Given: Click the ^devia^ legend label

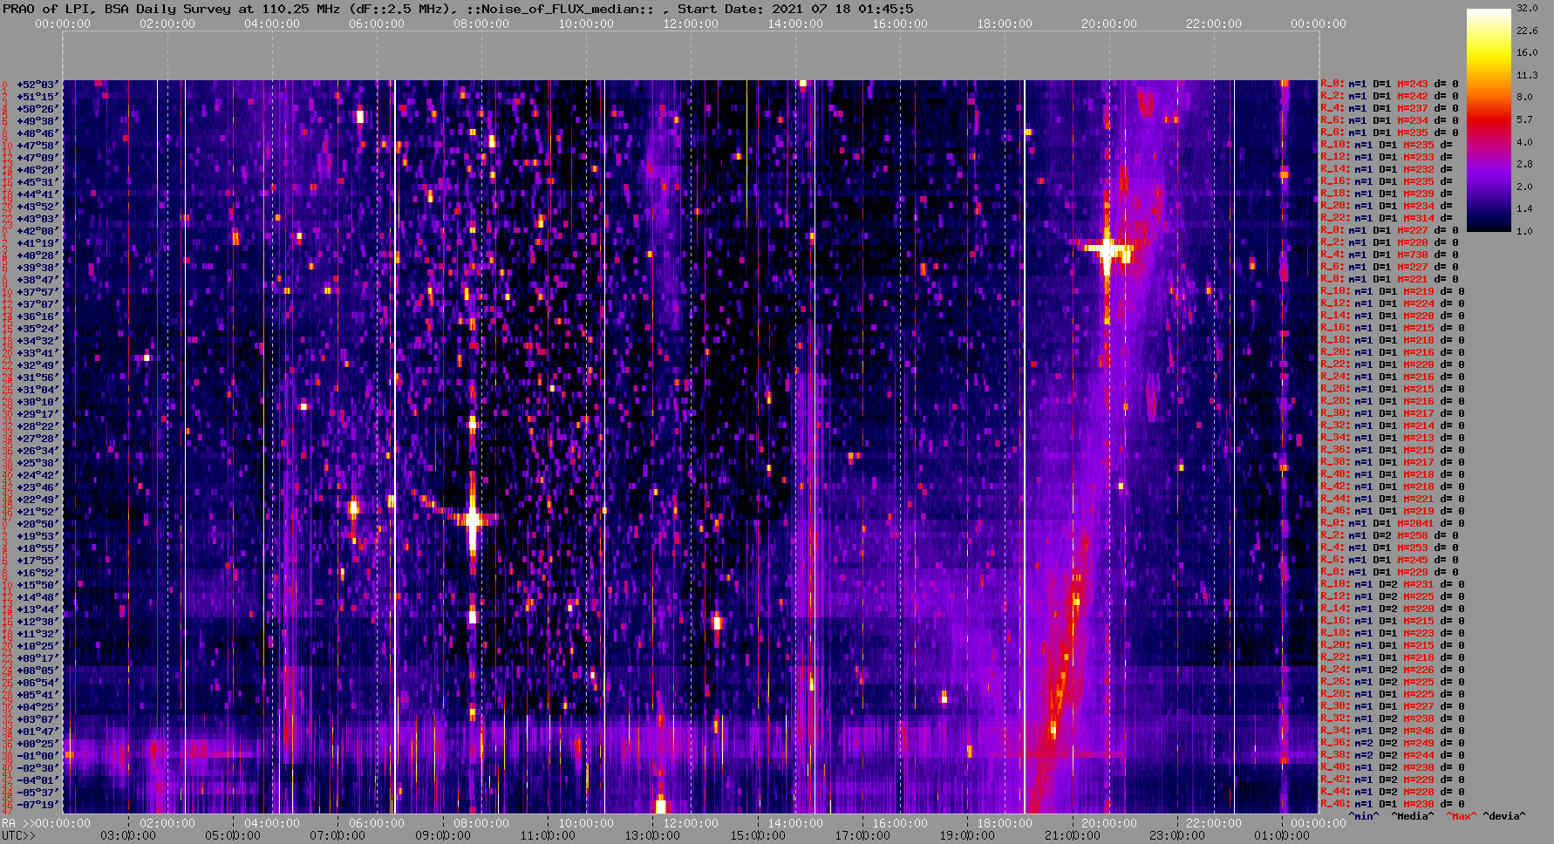Looking at the screenshot, I should point(1503,816).
